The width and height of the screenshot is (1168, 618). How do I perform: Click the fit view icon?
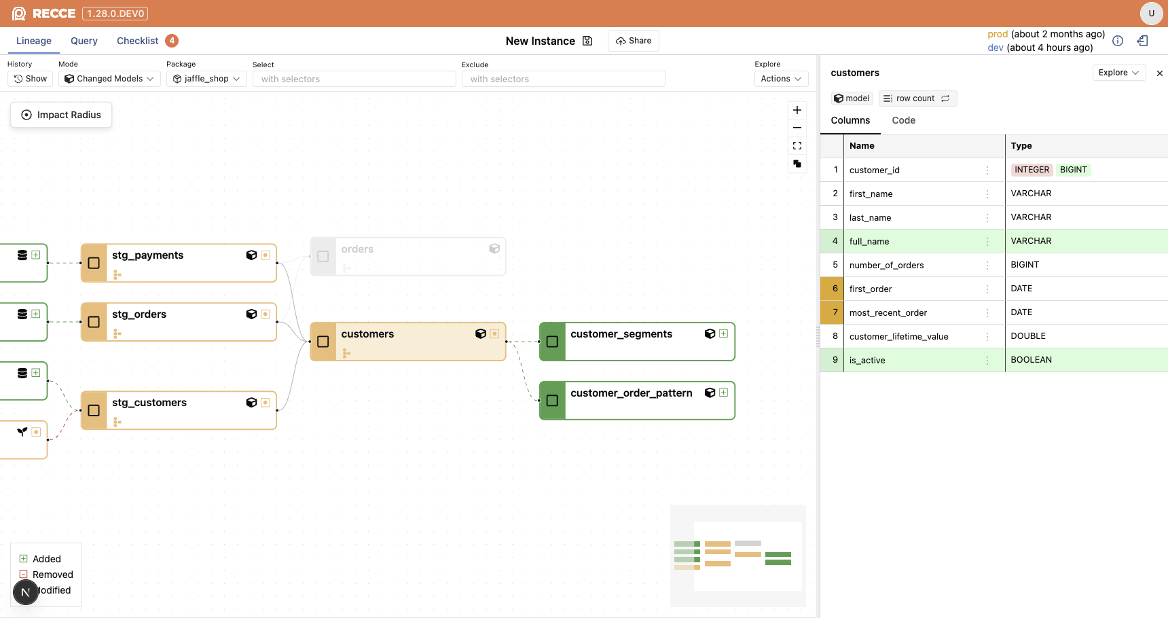click(x=797, y=146)
